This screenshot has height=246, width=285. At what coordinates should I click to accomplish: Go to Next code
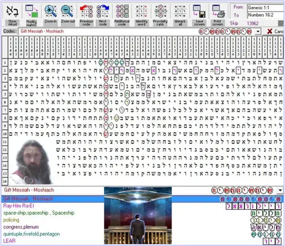click(x=103, y=11)
